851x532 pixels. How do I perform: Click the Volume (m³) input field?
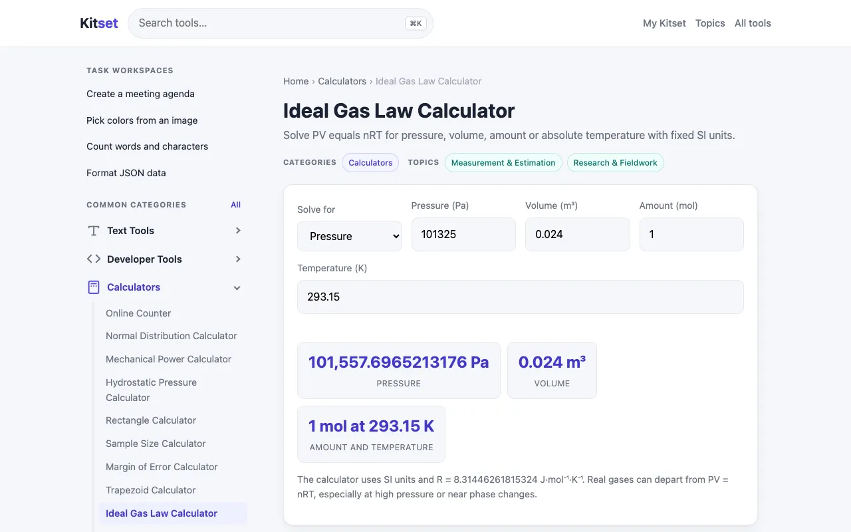(x=578, y=234)
